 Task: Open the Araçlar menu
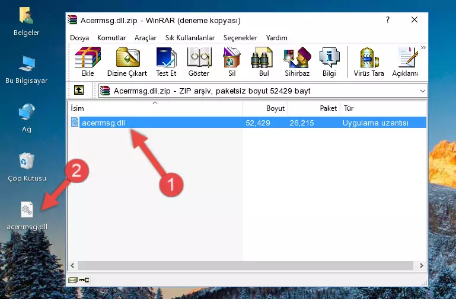point(145,38)
